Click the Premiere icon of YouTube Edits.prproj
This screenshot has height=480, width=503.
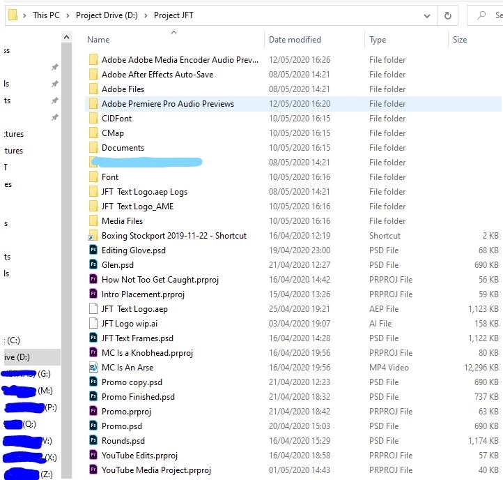(93, 455)
